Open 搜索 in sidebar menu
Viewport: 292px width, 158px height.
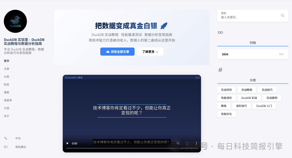(x=6, y=92)
